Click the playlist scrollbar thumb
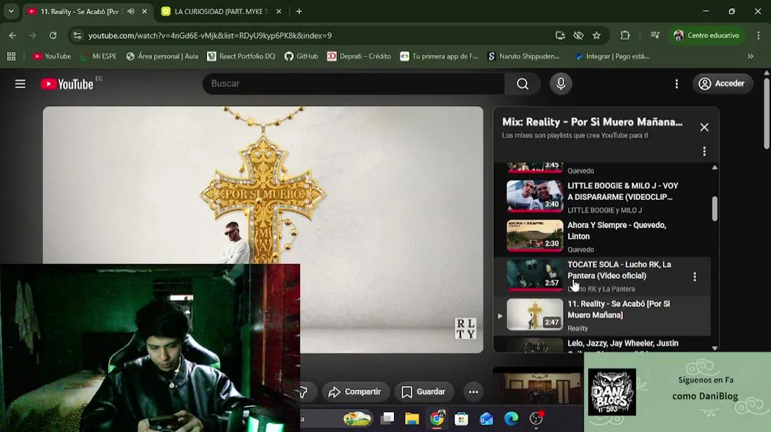The image size is (771, 432). pos(715,208)
